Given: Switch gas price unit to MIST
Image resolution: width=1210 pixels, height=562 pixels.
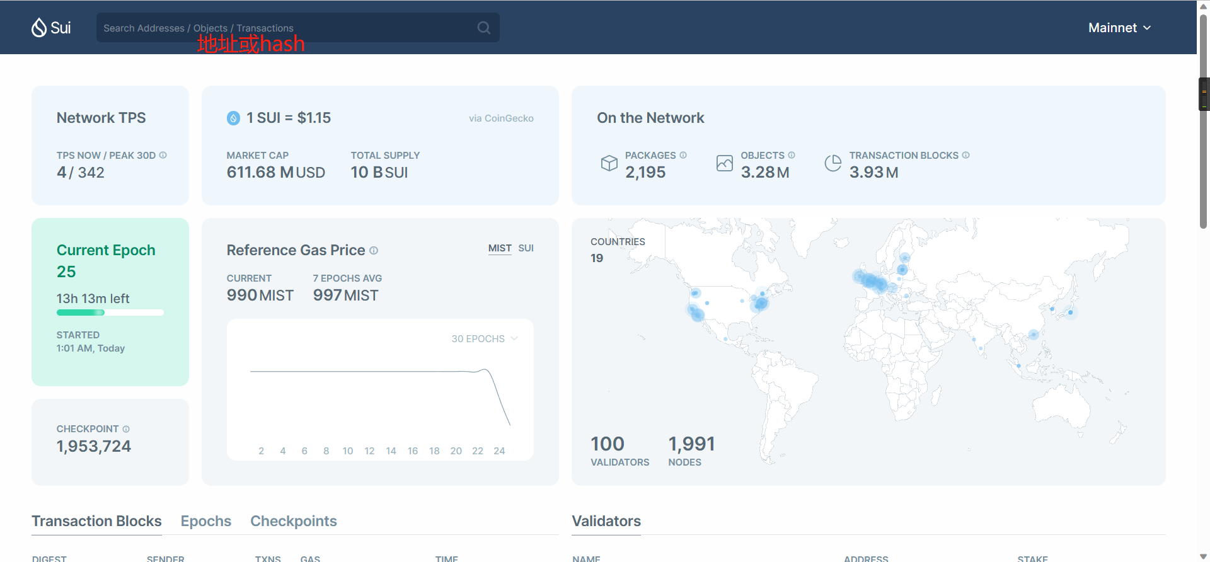Looking at the screenshot, I should coord(500,248).
